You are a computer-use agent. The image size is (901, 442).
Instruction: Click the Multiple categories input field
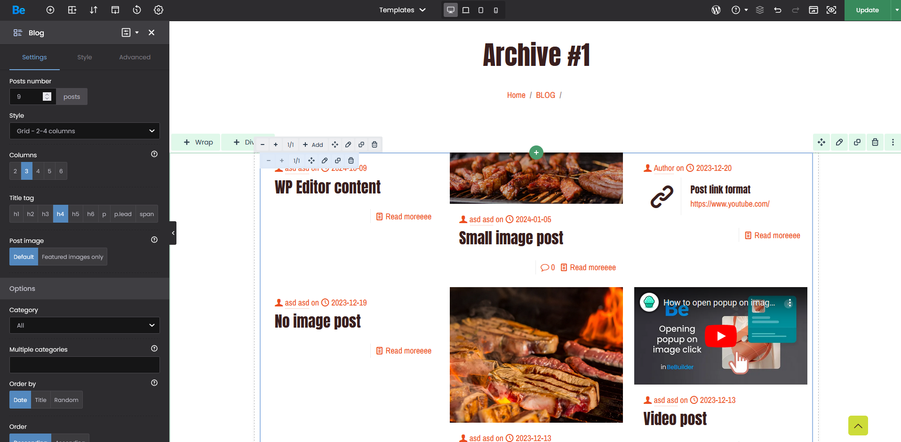coord(85,365)
